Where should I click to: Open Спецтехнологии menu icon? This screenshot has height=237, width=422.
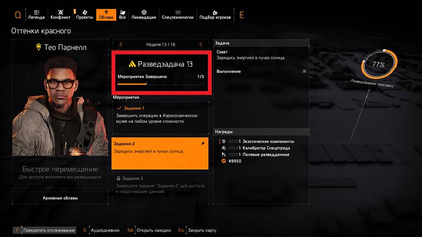[x=178, y=12]
